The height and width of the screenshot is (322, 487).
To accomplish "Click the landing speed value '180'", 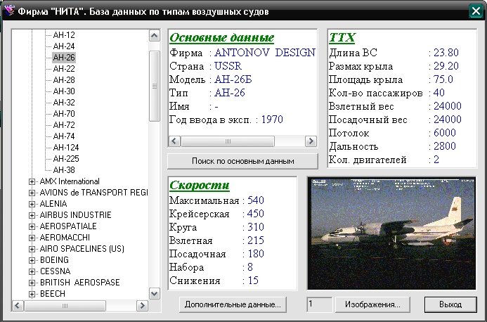I will pos(256,253).
